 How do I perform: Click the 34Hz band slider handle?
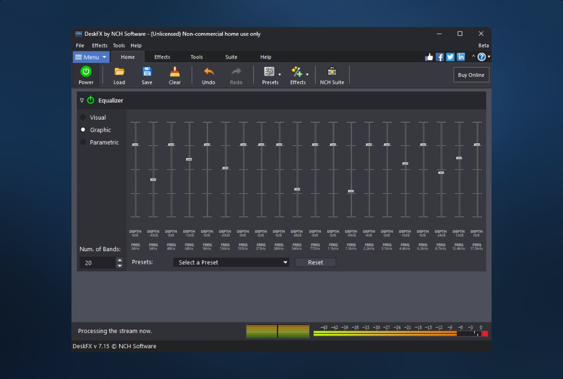pos(153,180)
